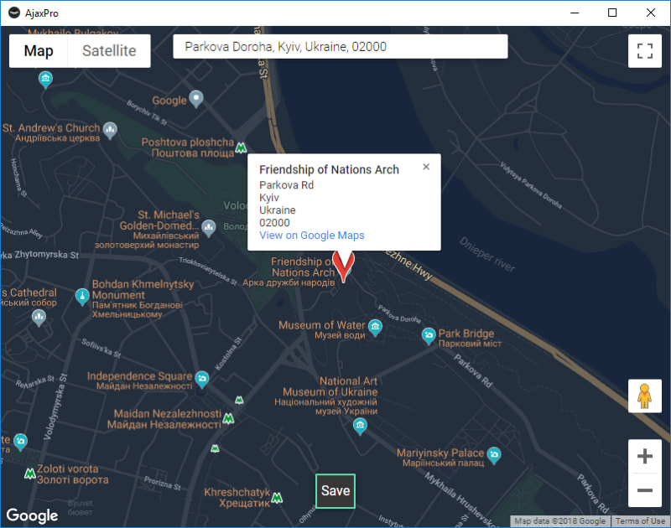
Task: Click museum marker icon below Map tab
Action: 45,80
